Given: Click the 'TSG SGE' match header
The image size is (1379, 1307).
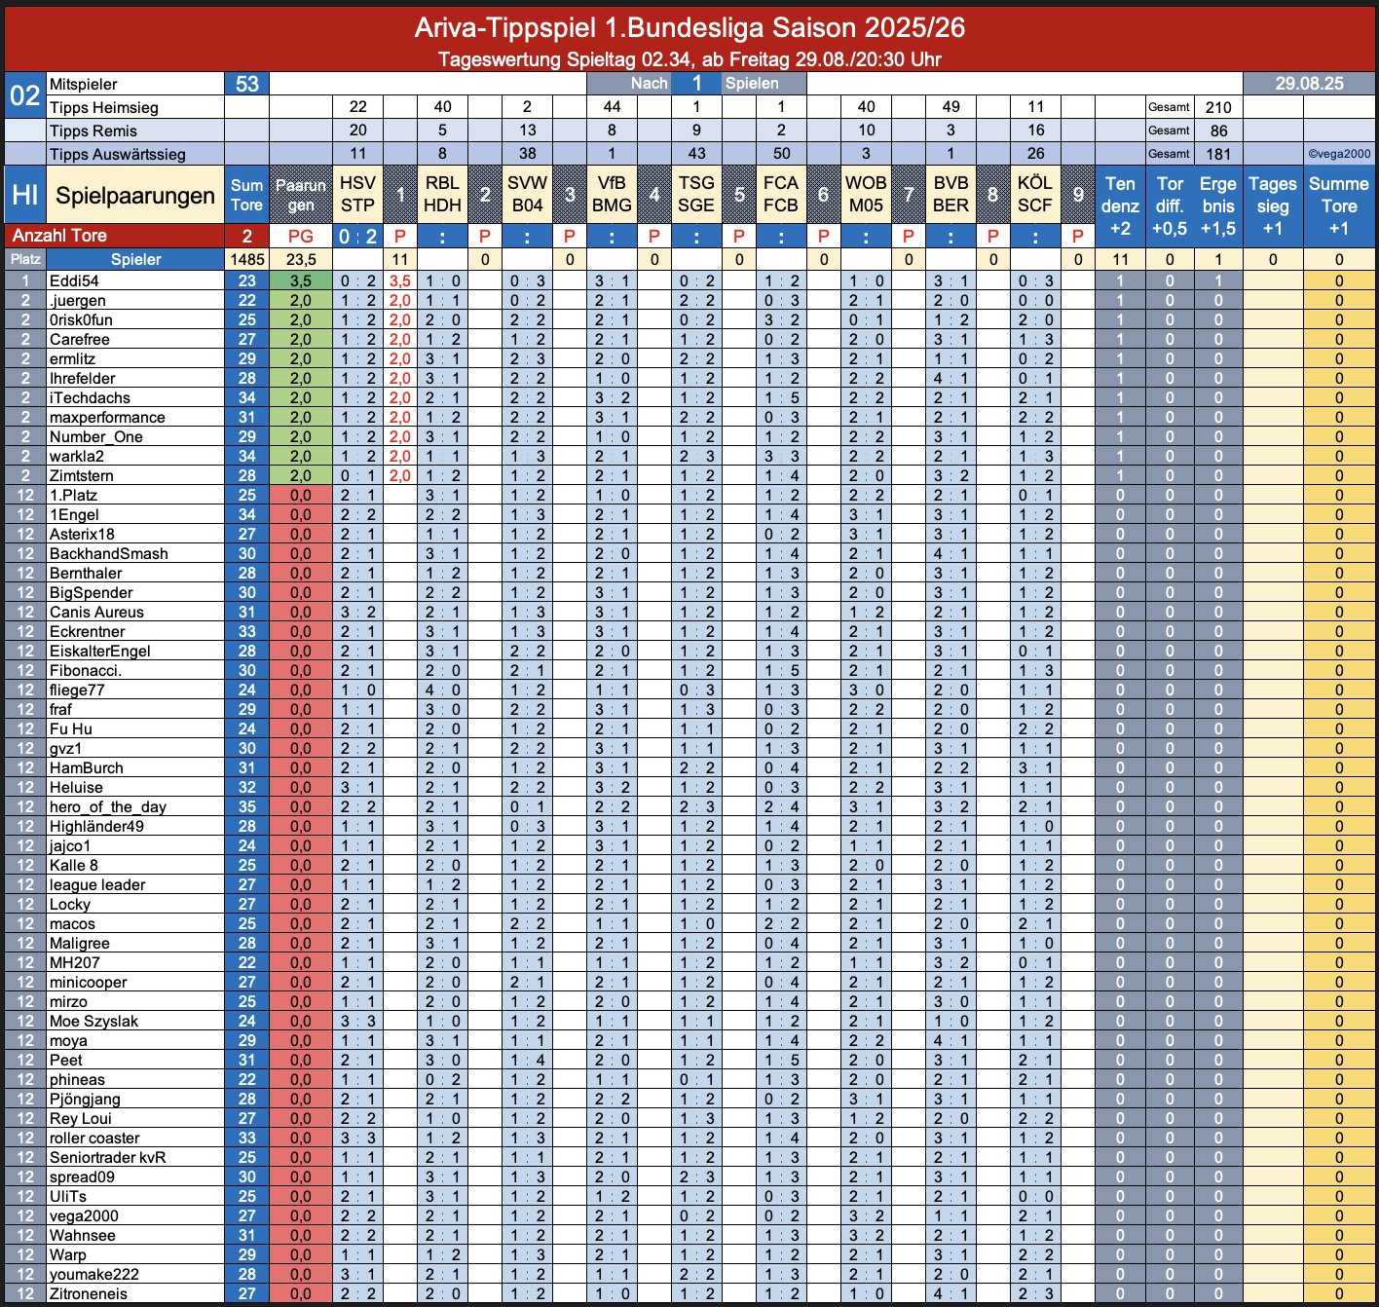Looking at the screenshot, I should click(x=696, y=195).
